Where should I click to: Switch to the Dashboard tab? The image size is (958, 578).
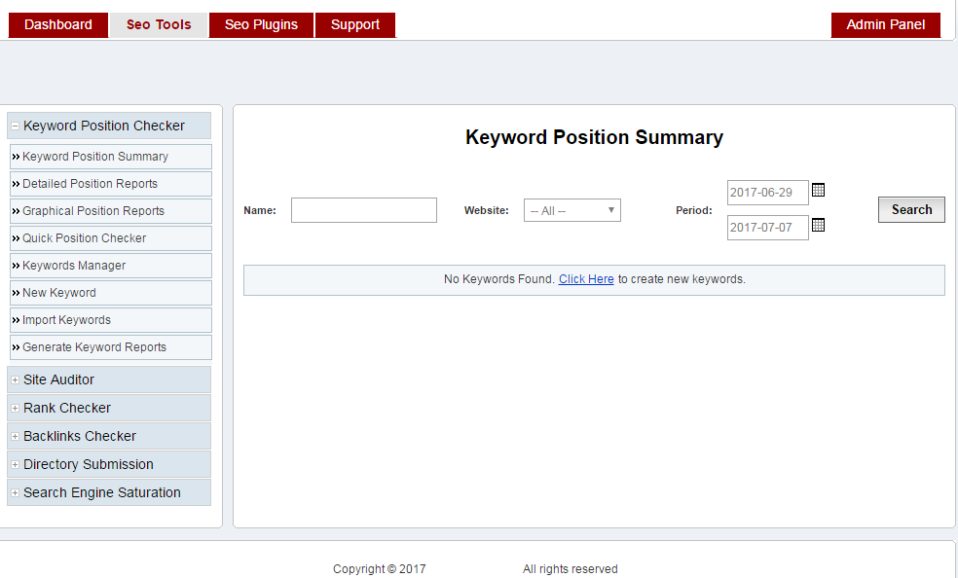point(57,24)
